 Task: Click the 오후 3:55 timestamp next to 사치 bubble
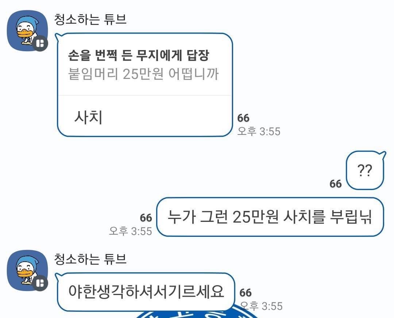[x=259, y=132]
